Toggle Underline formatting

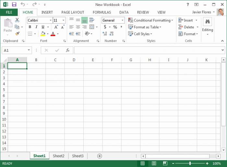(x=43, y=27)
